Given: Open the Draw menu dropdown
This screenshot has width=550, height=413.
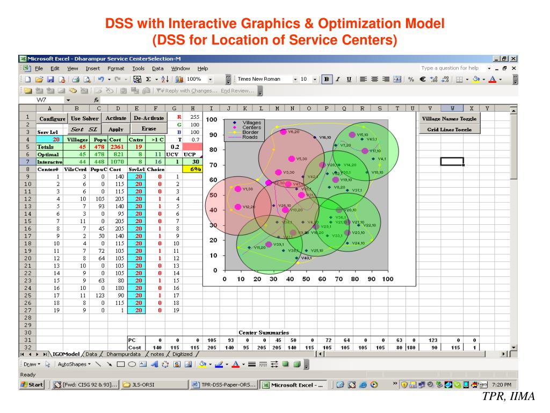Looking at the screenshot, I should pyautogui.click(x=32, y=364).
